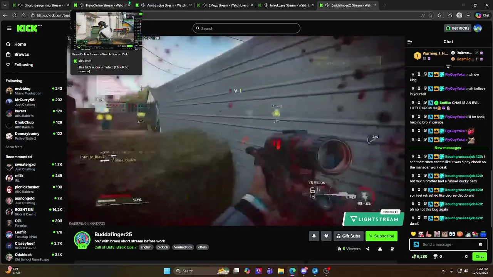Open Windows Start menu

coord(167,271)
